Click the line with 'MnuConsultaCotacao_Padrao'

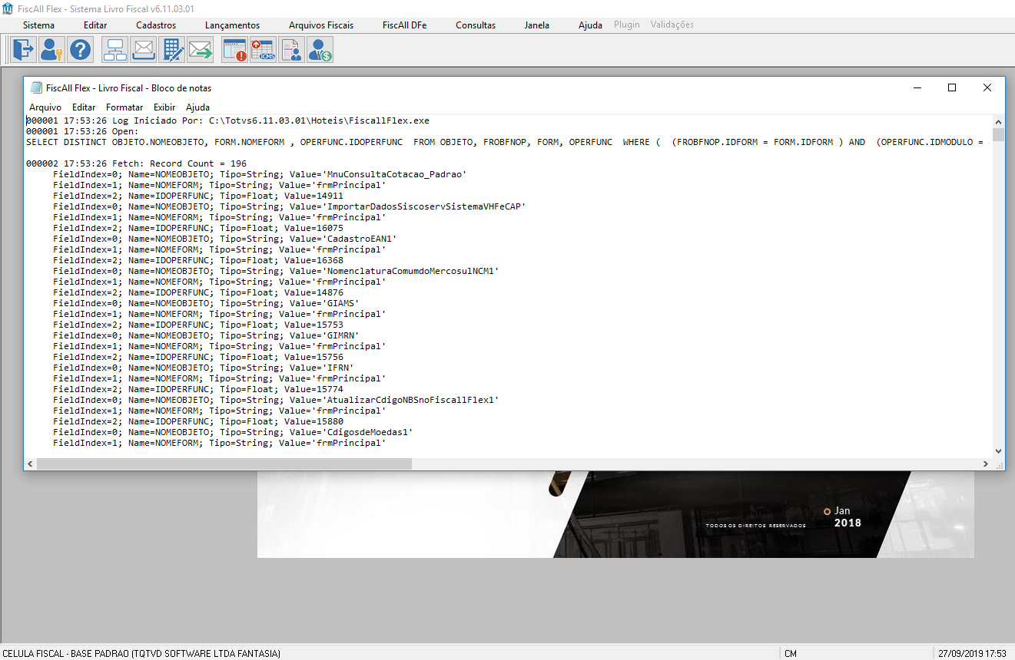260,174
